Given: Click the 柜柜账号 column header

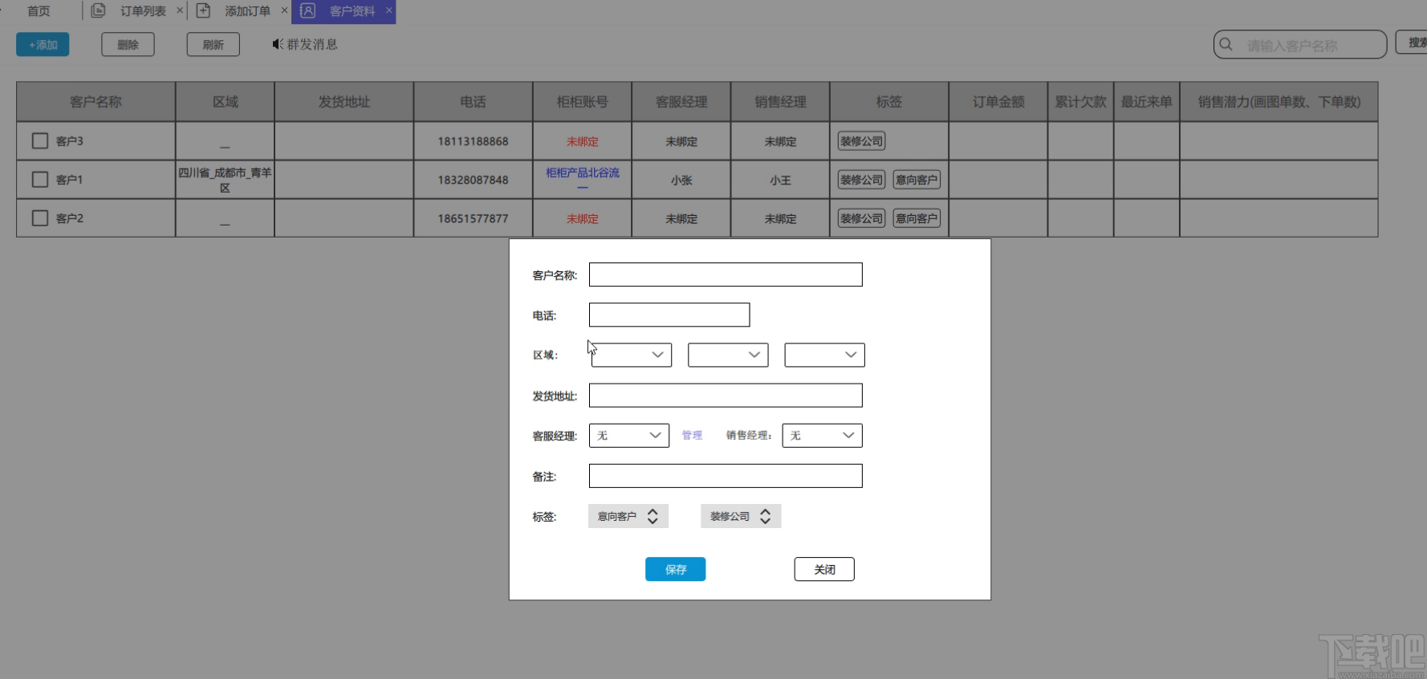Looking at the screenshot, I should [583, 102].
